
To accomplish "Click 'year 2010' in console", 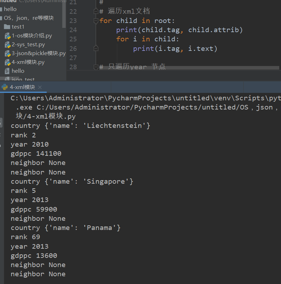I will (30, 144).
